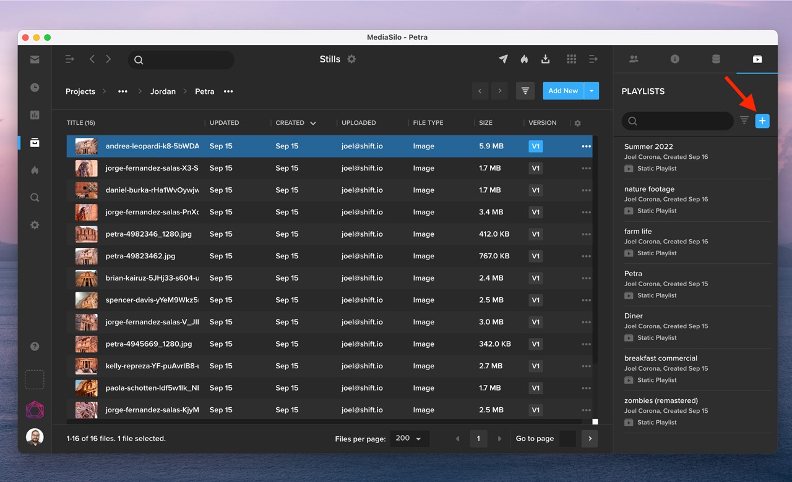Navigate to Jordan in the breadcrumb
Viewport: 792px width, 482px height.
(x=163, y=91)
